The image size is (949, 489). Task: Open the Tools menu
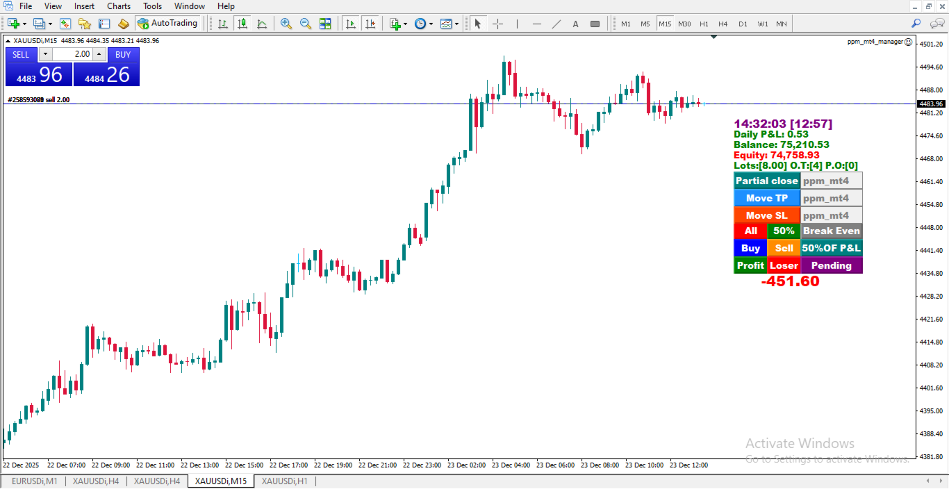tap(153, 6)
